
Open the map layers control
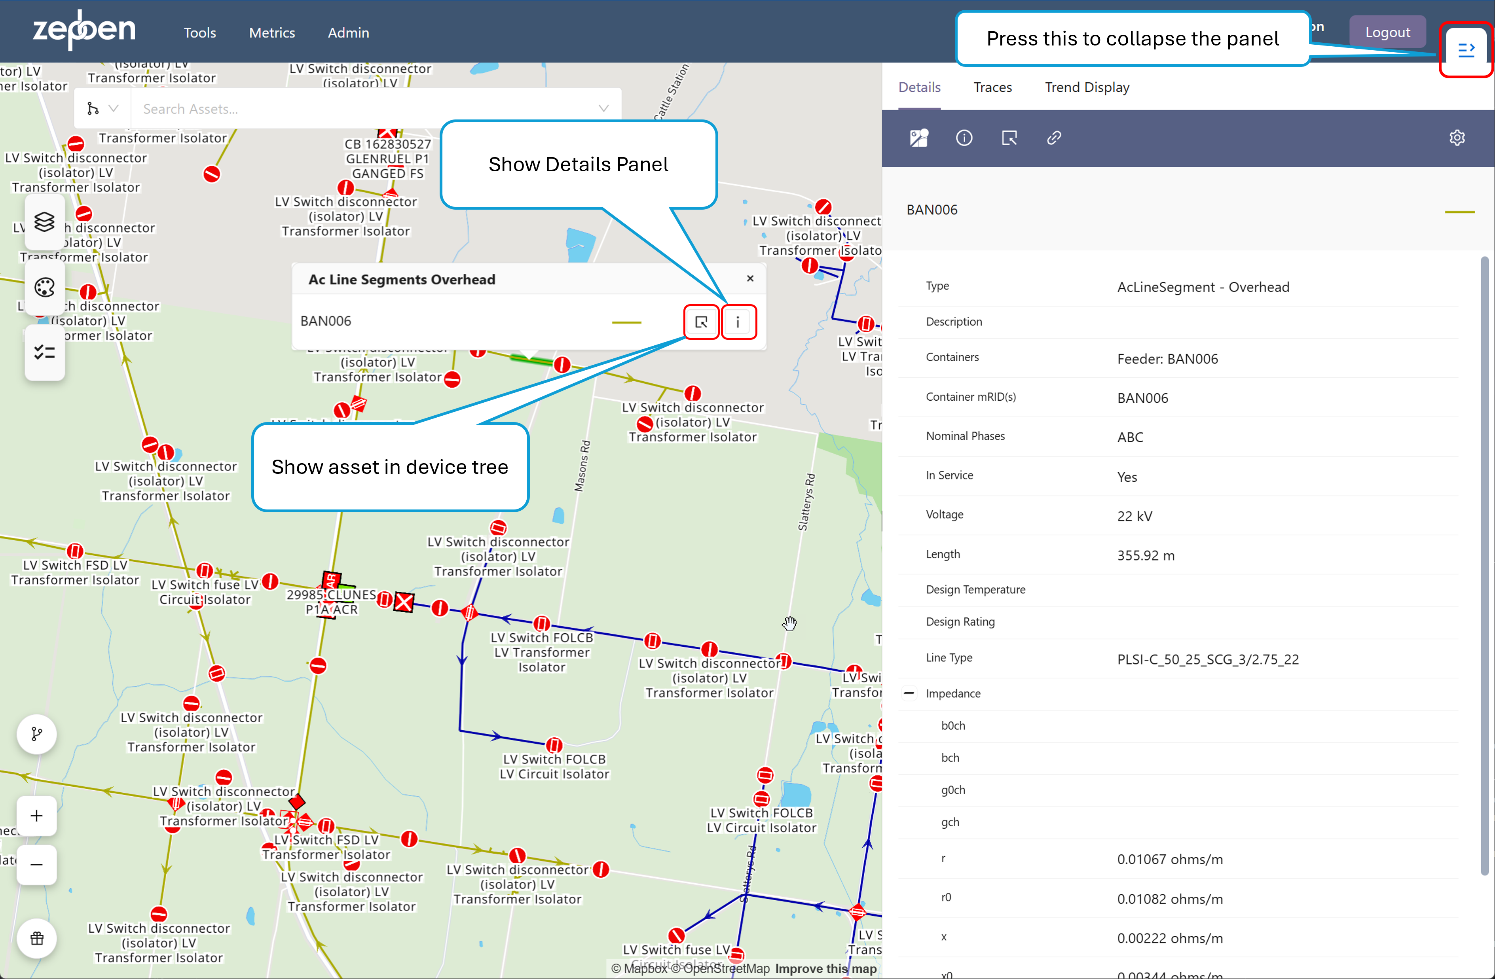(x=45, y=222)
